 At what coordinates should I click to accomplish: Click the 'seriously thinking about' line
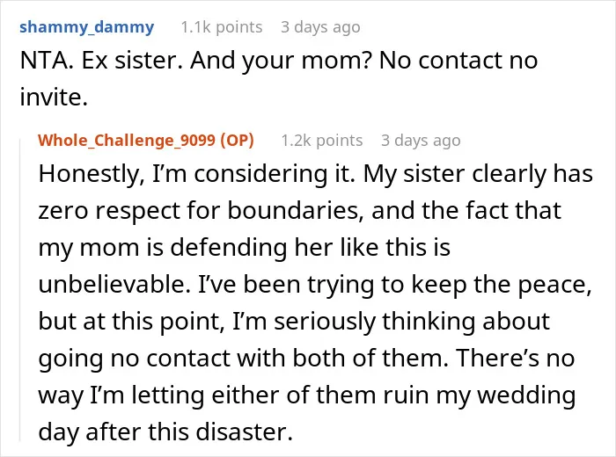pyautogui.click(x=294, y=322)
